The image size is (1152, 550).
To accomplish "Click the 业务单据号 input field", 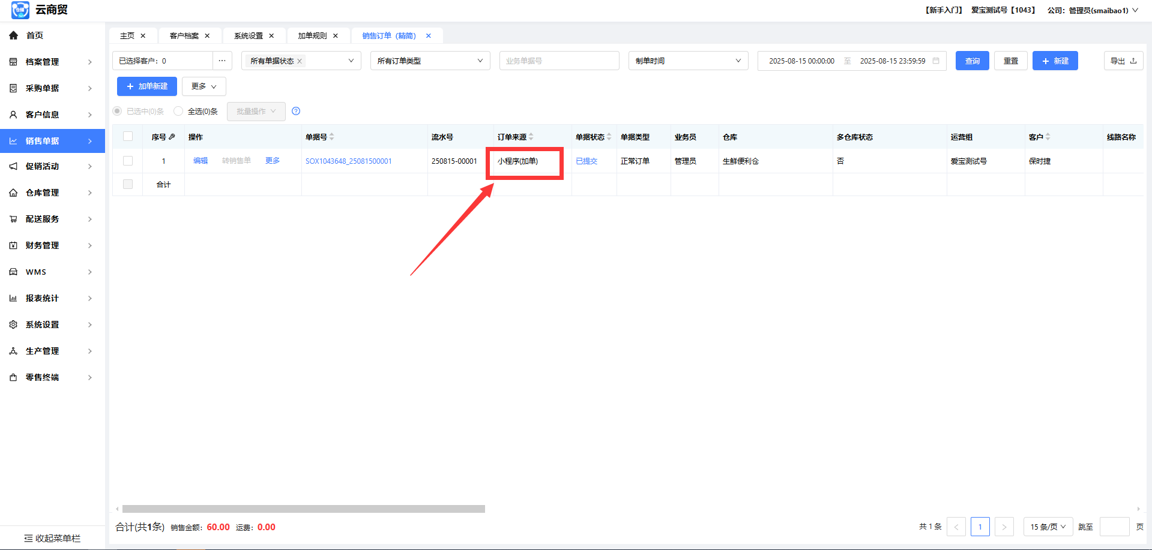I will tap(559, 61).
